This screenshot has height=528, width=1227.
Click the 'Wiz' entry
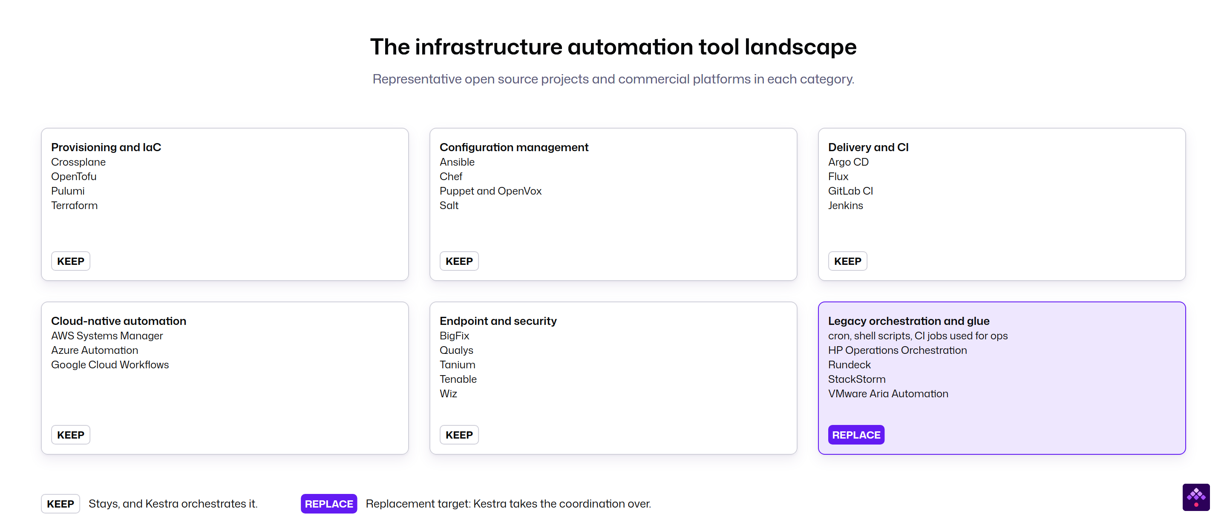[448, 394]
